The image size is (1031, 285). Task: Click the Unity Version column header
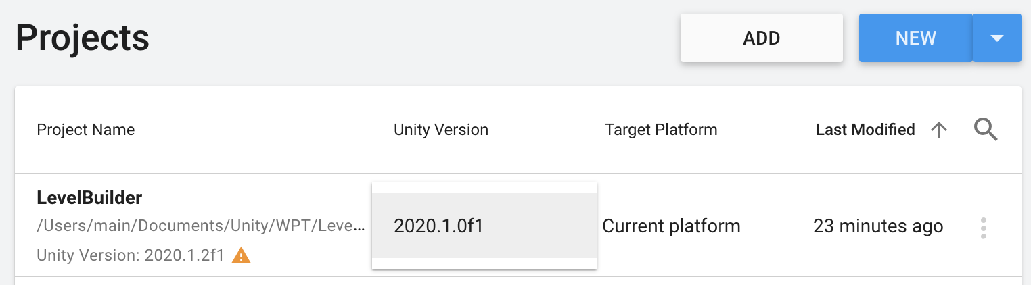(440, 130)
